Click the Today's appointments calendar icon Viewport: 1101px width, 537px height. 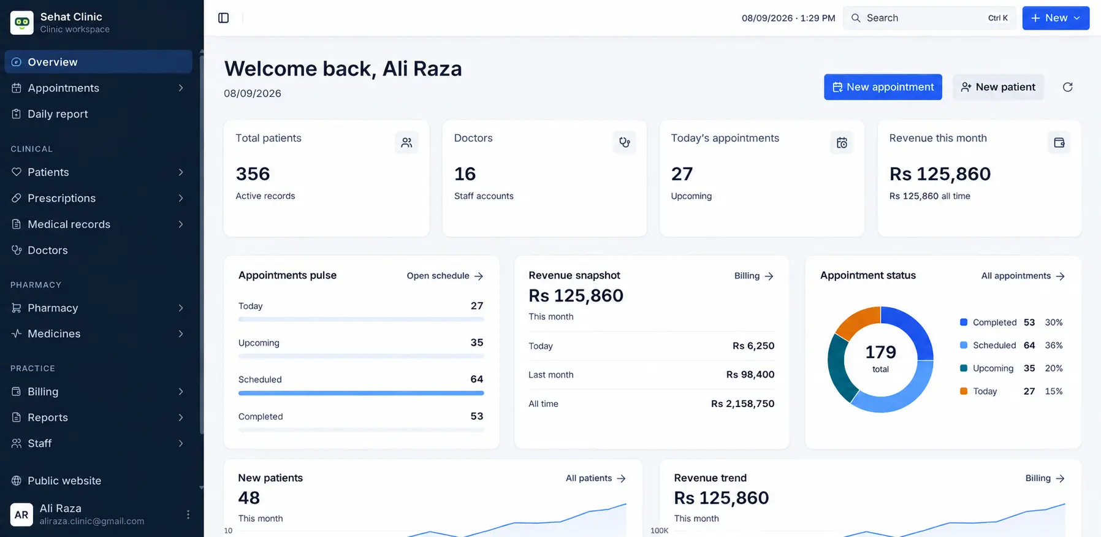(842, 143)
